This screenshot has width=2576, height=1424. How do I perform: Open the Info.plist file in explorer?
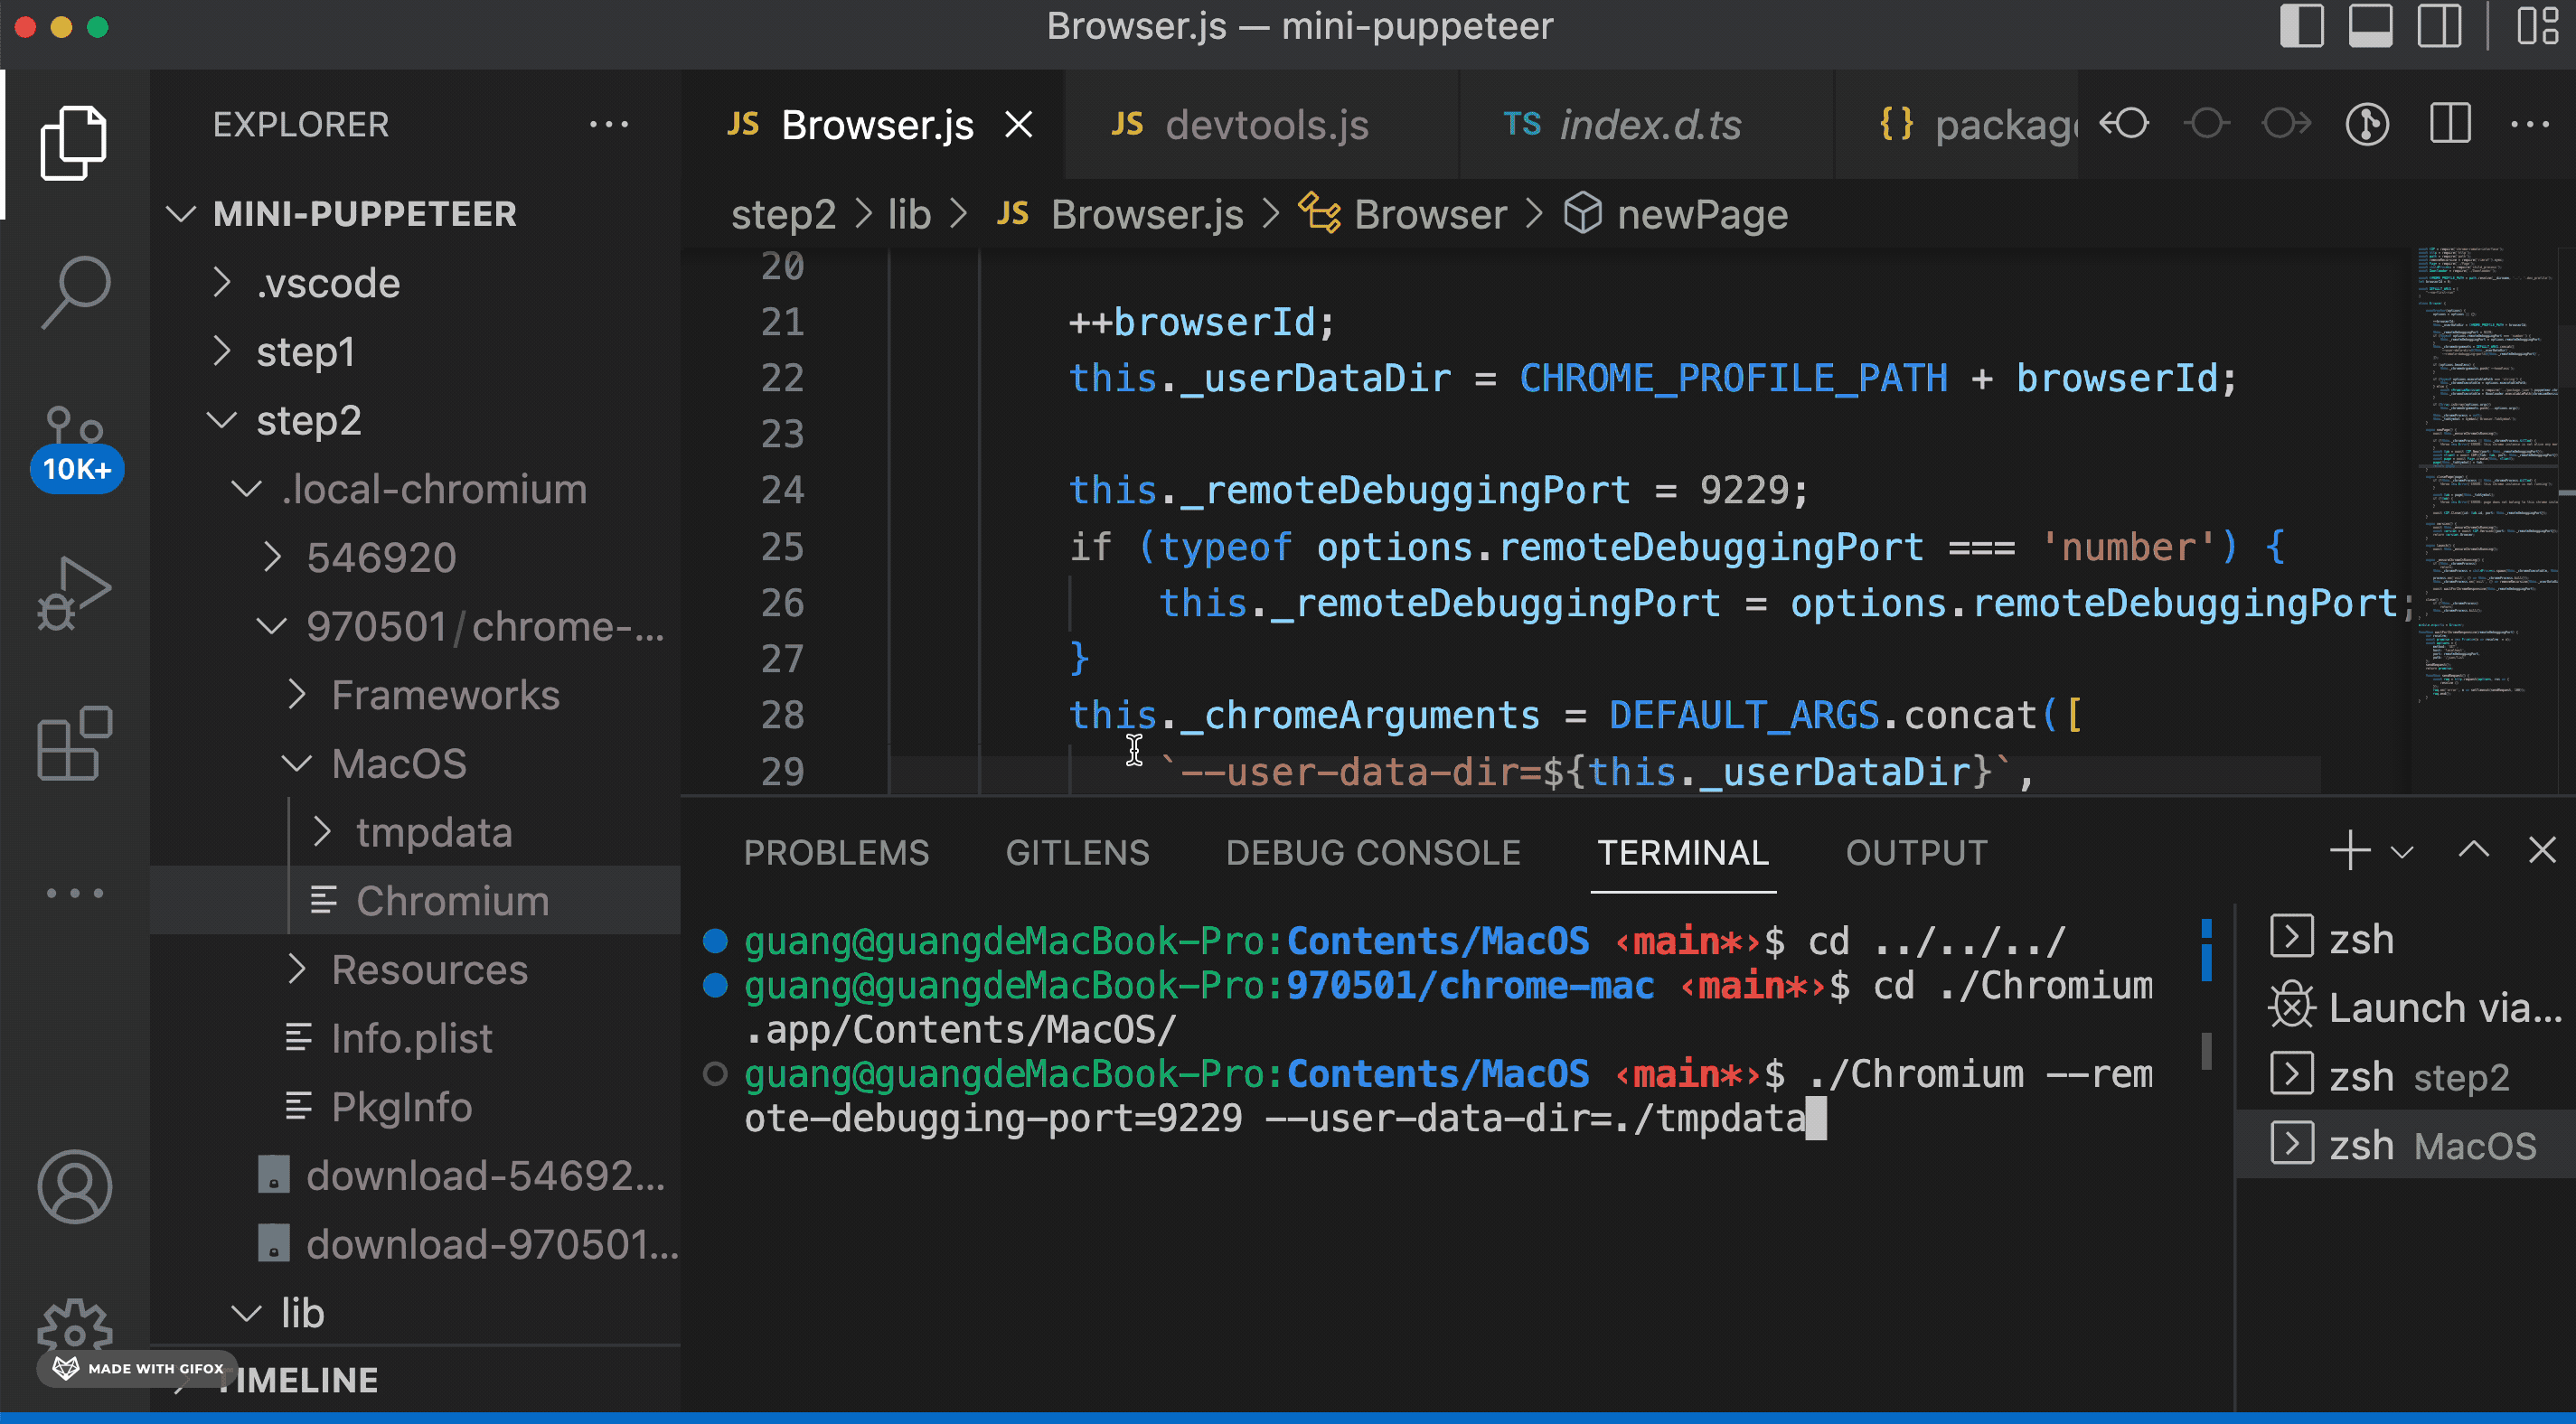point(411,1038)
